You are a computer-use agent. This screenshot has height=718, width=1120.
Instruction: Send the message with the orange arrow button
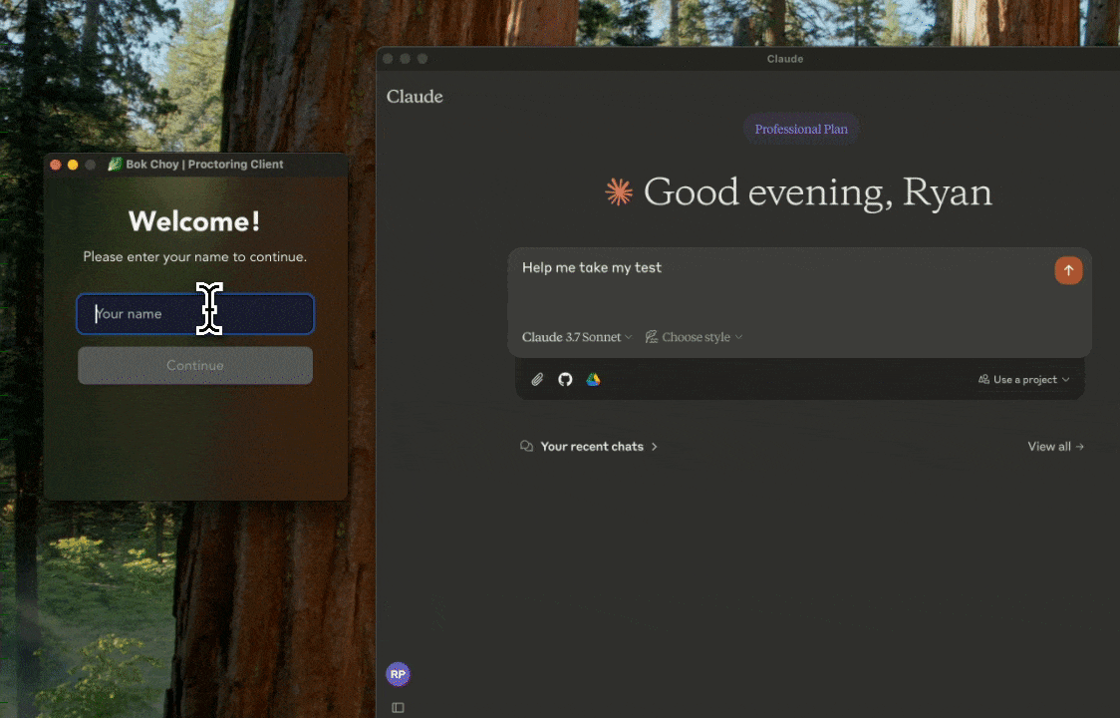pyautogui.click(x=1068, y=270)
